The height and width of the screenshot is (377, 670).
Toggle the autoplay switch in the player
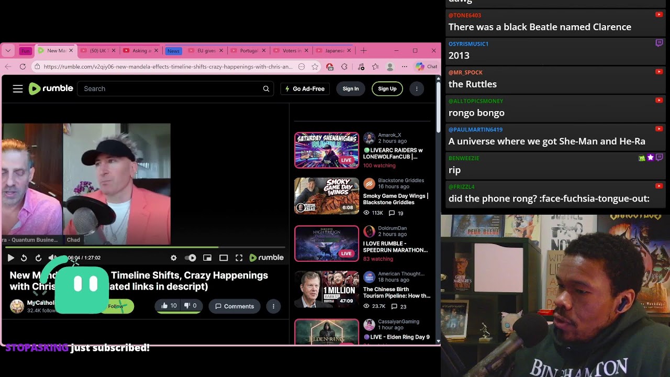point(191,258)
